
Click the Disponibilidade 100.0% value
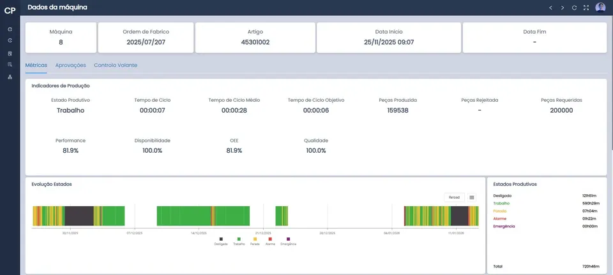153,150
